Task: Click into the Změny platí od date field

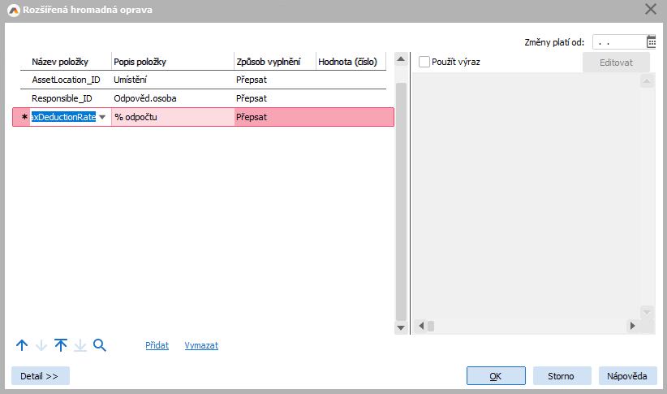Action: pos(618,42)
